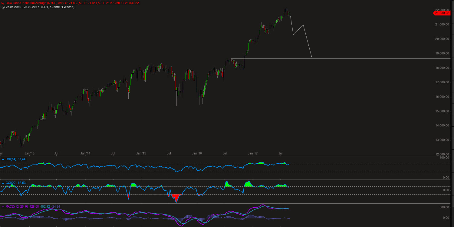Click the open value O: 21.832,50

[74, 3]
